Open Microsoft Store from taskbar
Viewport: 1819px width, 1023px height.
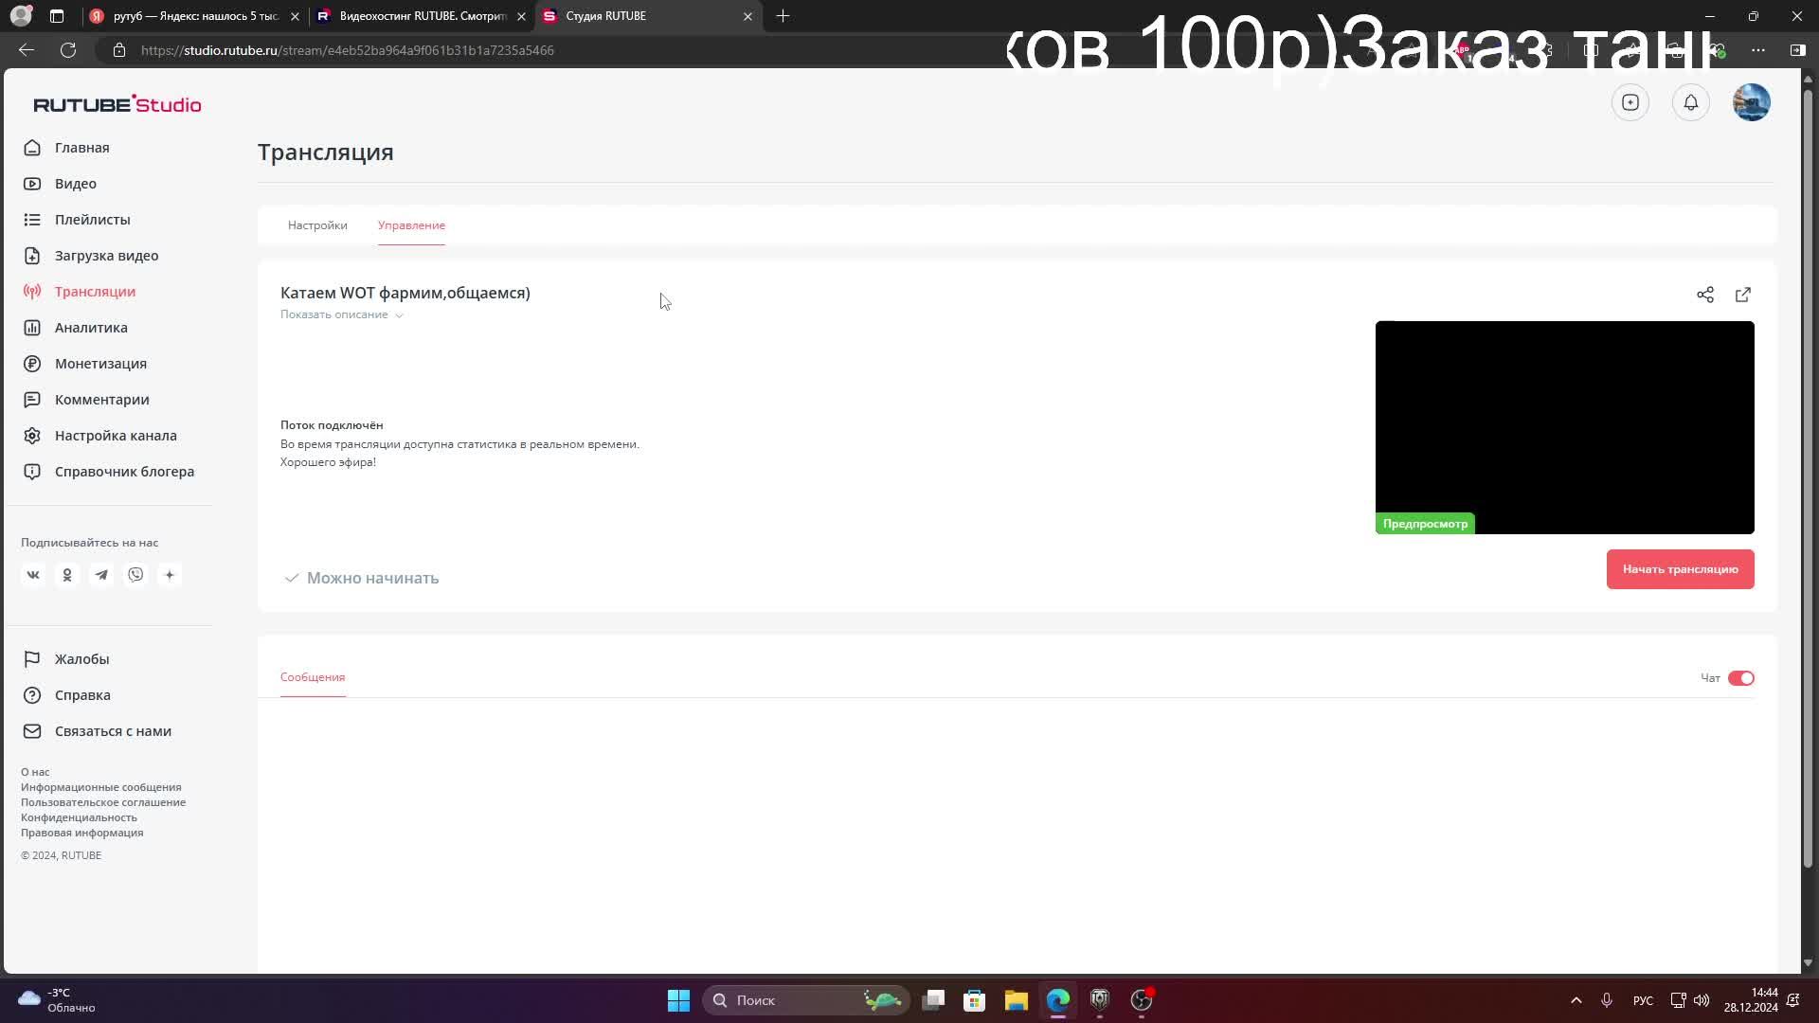pos(975,1000)
